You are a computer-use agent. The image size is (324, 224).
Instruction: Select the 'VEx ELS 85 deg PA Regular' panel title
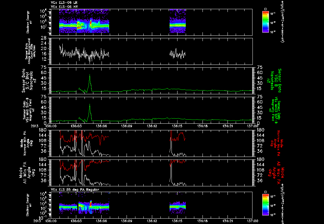point(75,190)
